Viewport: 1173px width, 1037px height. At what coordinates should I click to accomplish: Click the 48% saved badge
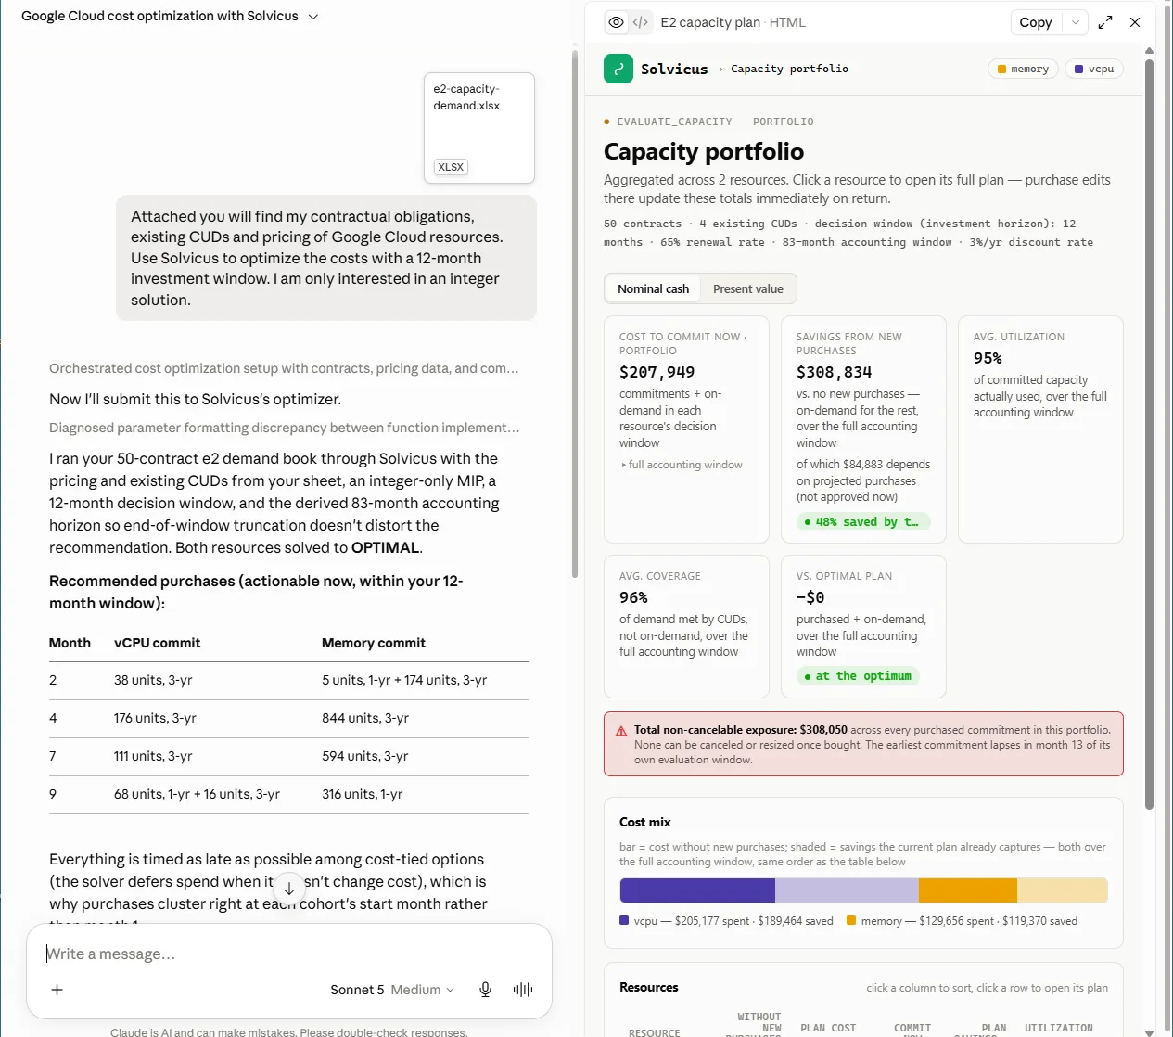(x=862, y=522)
